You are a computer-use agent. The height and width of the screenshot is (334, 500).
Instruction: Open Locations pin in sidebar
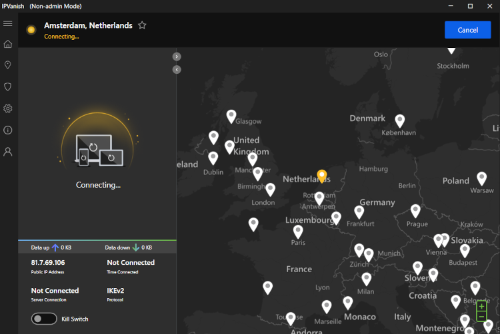click(x=7, y=65)
